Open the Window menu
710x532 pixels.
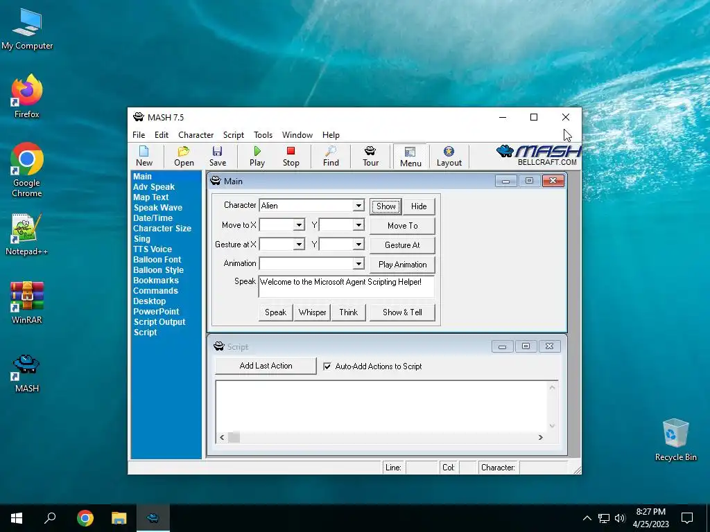[x=297, y=135]
